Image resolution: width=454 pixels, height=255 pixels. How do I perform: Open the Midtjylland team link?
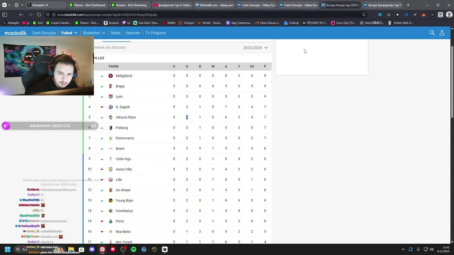point(124,76)
